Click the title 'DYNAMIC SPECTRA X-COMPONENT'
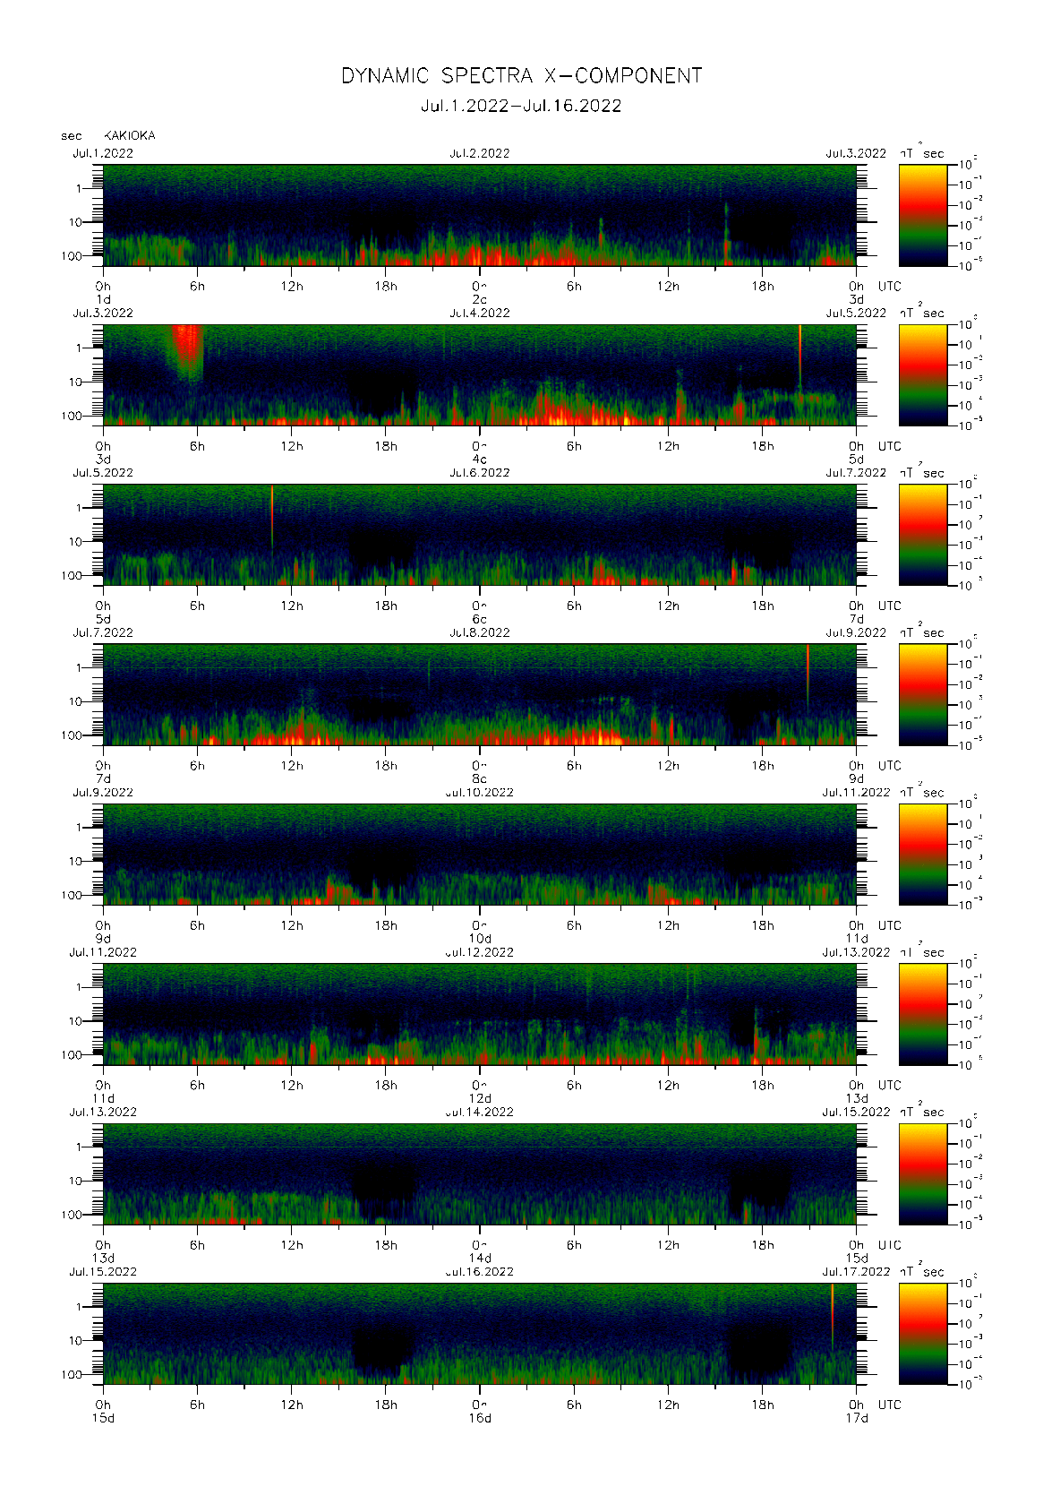 [x=521, y=76]
